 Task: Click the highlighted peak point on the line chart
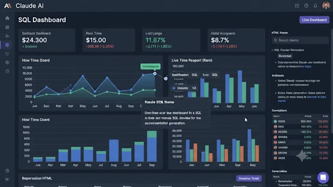pyautogui.click(x=155, y=74)
